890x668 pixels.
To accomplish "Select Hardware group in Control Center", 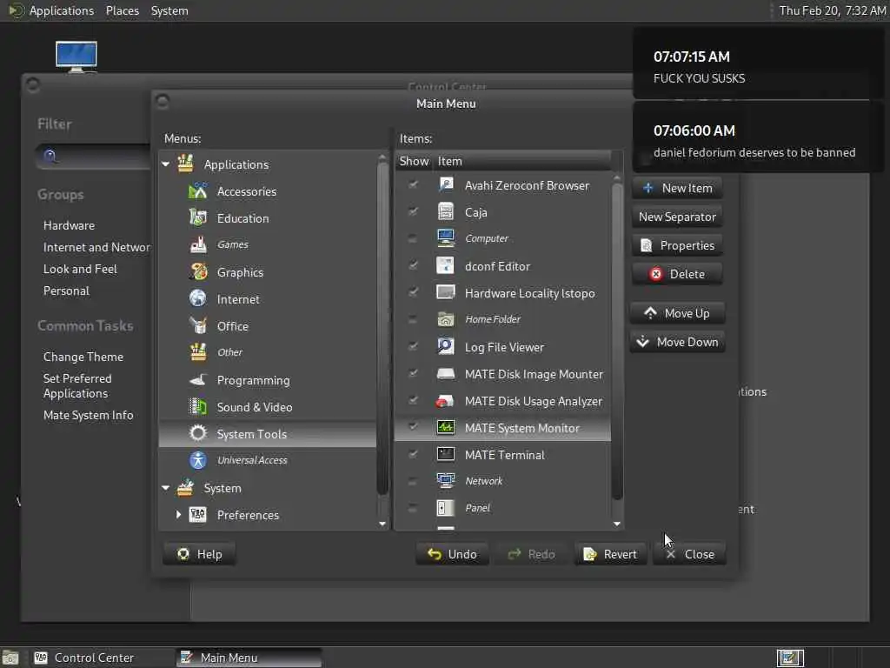I will coord(70,225).
